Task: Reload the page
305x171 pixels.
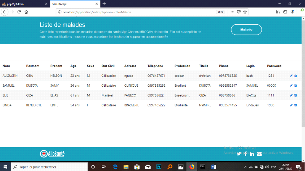Action: (x=19, y=12)
